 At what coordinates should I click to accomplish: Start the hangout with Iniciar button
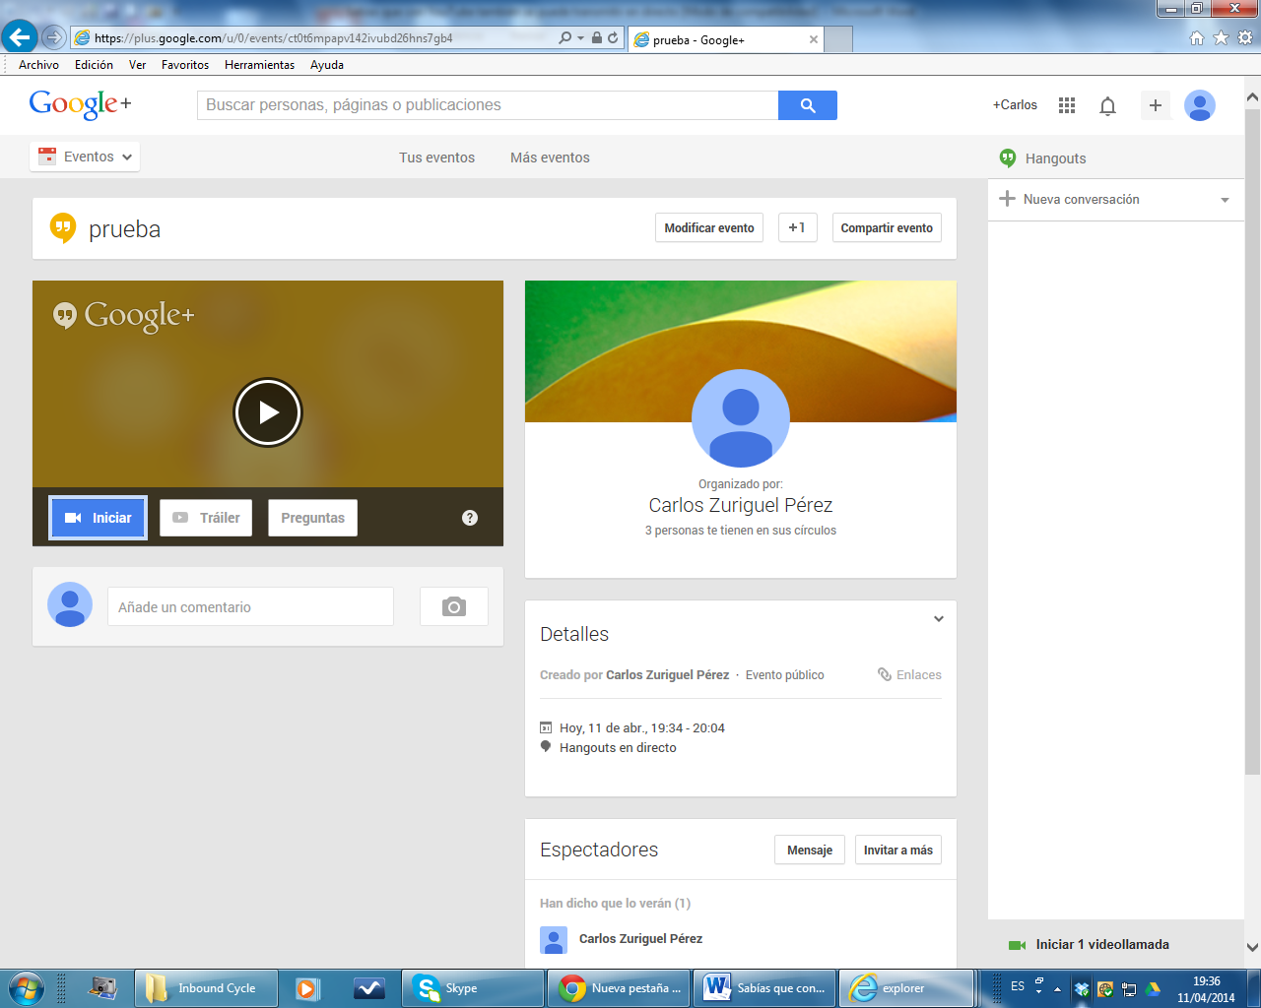[98, 518]
